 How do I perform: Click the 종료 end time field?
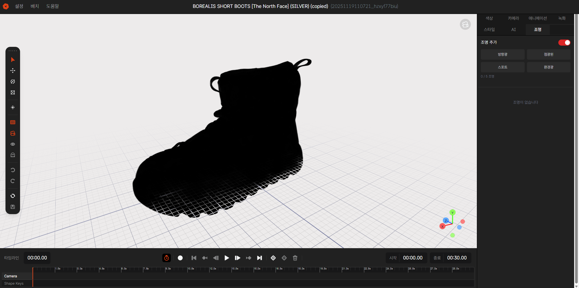click(x=456, y=258)
